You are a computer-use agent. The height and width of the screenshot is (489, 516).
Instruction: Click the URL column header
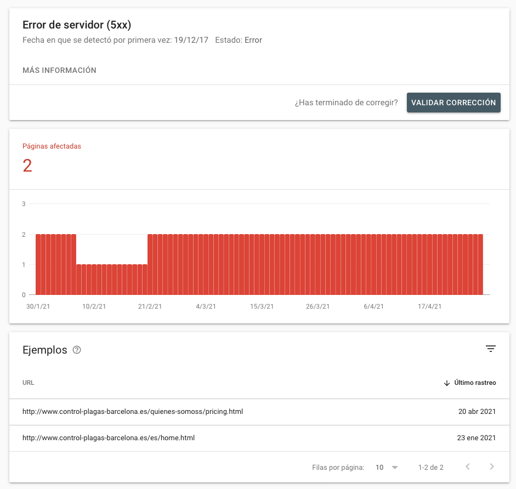[29, 383]
